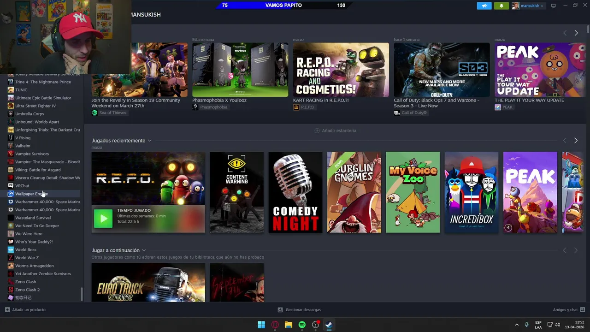This screenshot has height=332, width=590.
Task: Show hidden system tray icons chevron
Action: coord(516,325)
